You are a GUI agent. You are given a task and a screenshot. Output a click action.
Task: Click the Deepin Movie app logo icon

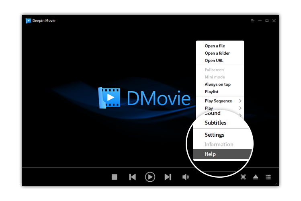click(x=28, y=21)
